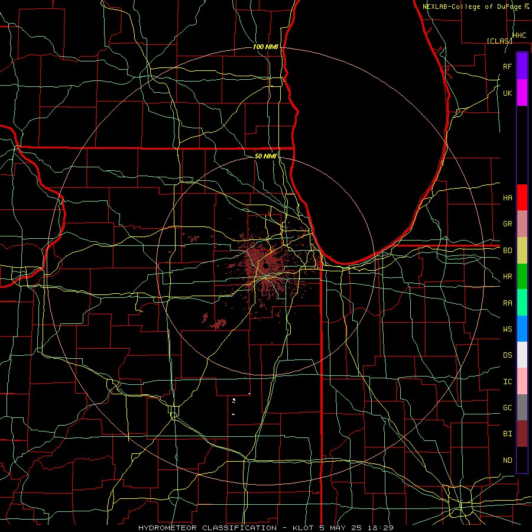
Task: Click the RA legend label
Action: 507,303
